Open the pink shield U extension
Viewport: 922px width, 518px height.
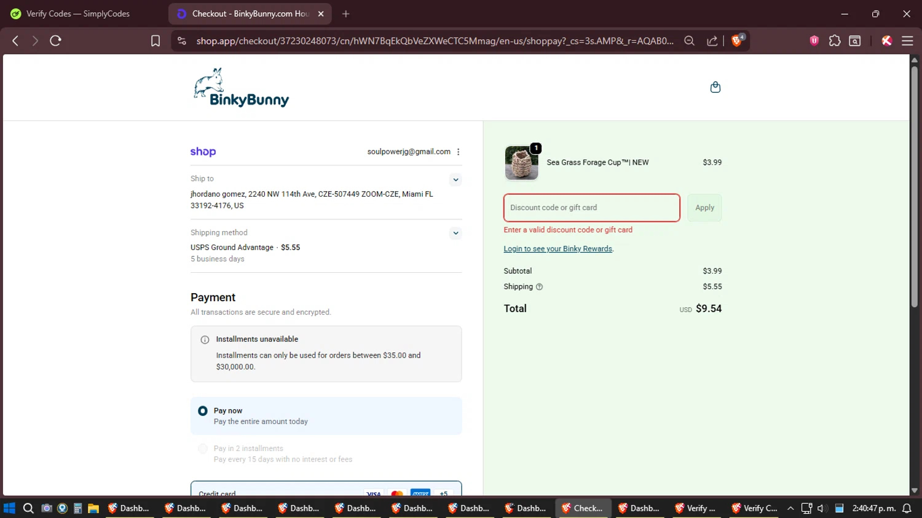pyautogui.click(x=814, y=41)
